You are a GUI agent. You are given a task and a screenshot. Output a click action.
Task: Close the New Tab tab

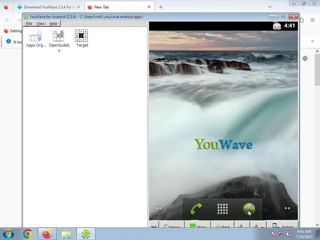pos(149,7)
